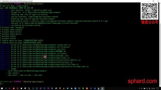The image size is (161, 90).
Task: Click the terminal scrollbar up arrow
Action: coord(160,3)
